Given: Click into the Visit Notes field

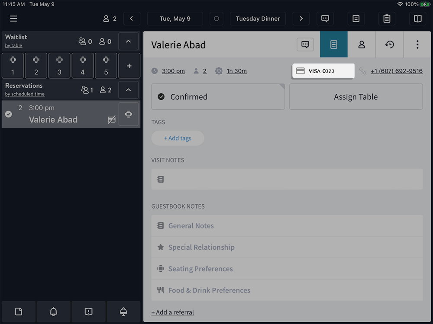Looking at the screenshot, I should point(287,179).
